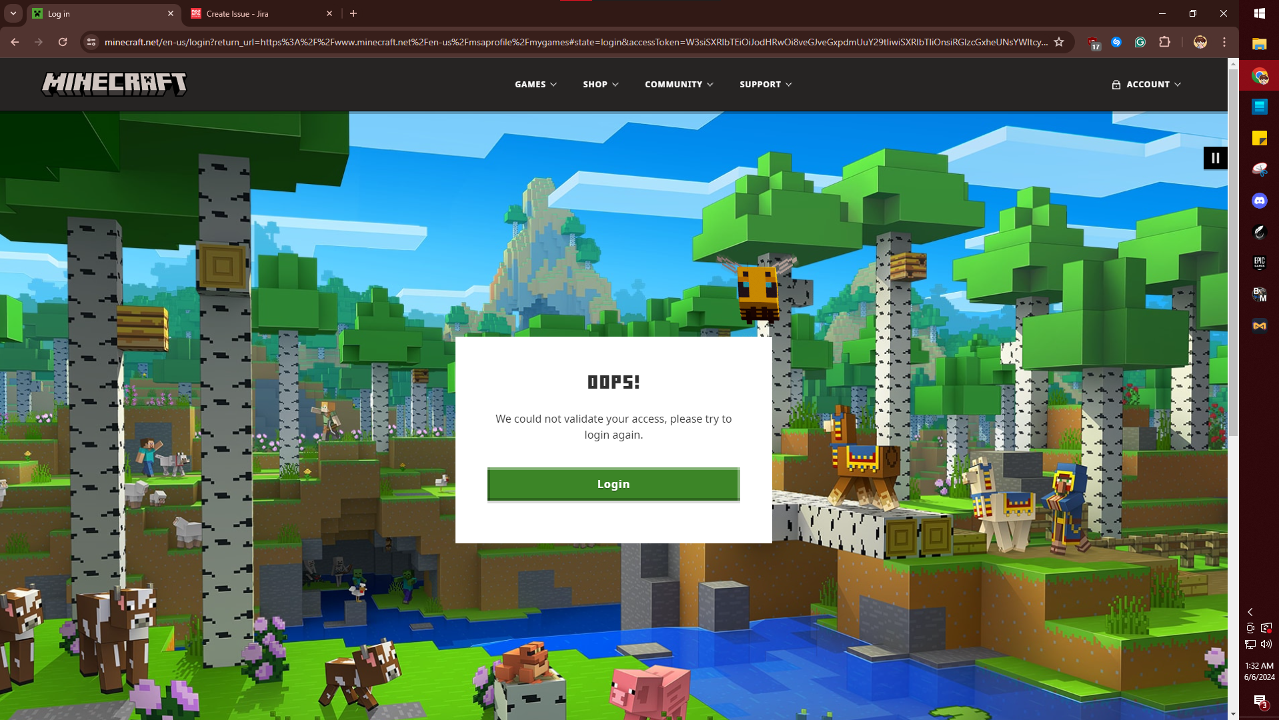The height and width of the screenshot is (720, 1279).
Task: Open a new browser tab
Action: coord(353,13)
